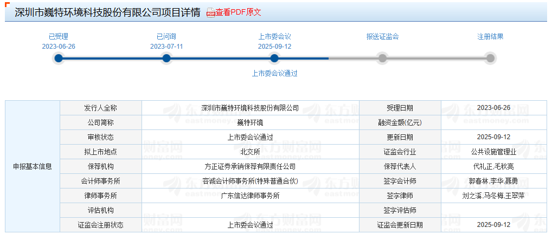Click the 上市委会议通过 status under timeline
The image size is (552, 234).
click(x=274, y=74)
